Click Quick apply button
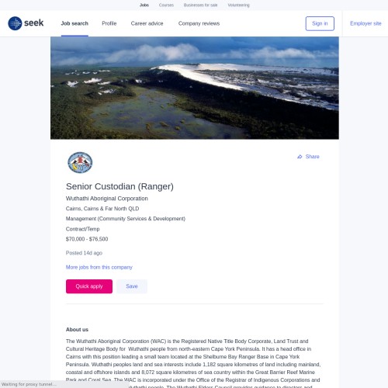 coord(89,286)
